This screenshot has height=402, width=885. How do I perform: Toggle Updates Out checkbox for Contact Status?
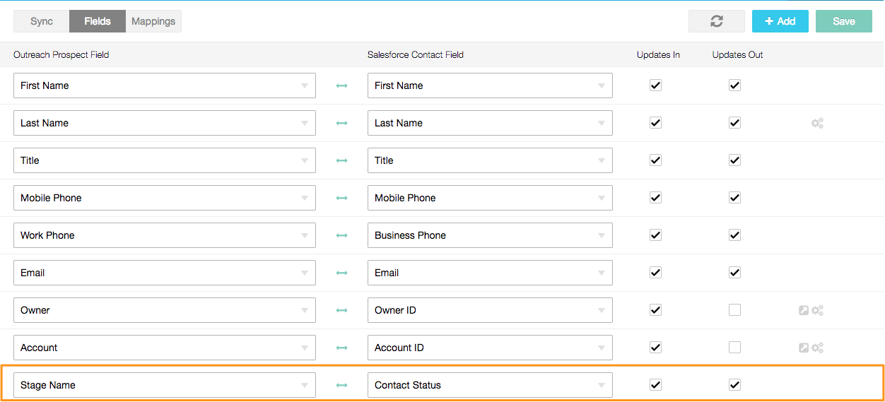[x=734, y=385]
